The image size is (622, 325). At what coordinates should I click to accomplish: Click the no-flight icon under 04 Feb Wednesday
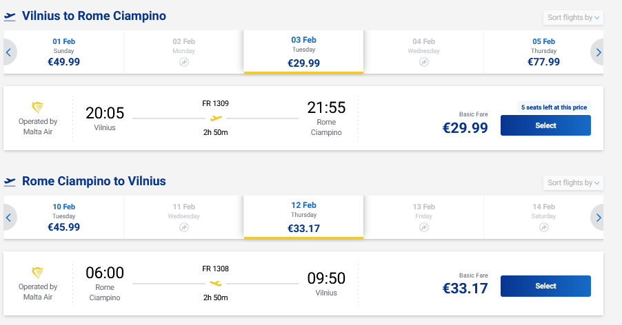[x=423, y=62]
